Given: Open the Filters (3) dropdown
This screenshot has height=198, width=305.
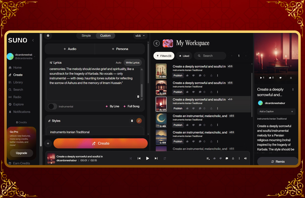Looking at the screenshot, I should pyautogui.click(x=164, y=56).
